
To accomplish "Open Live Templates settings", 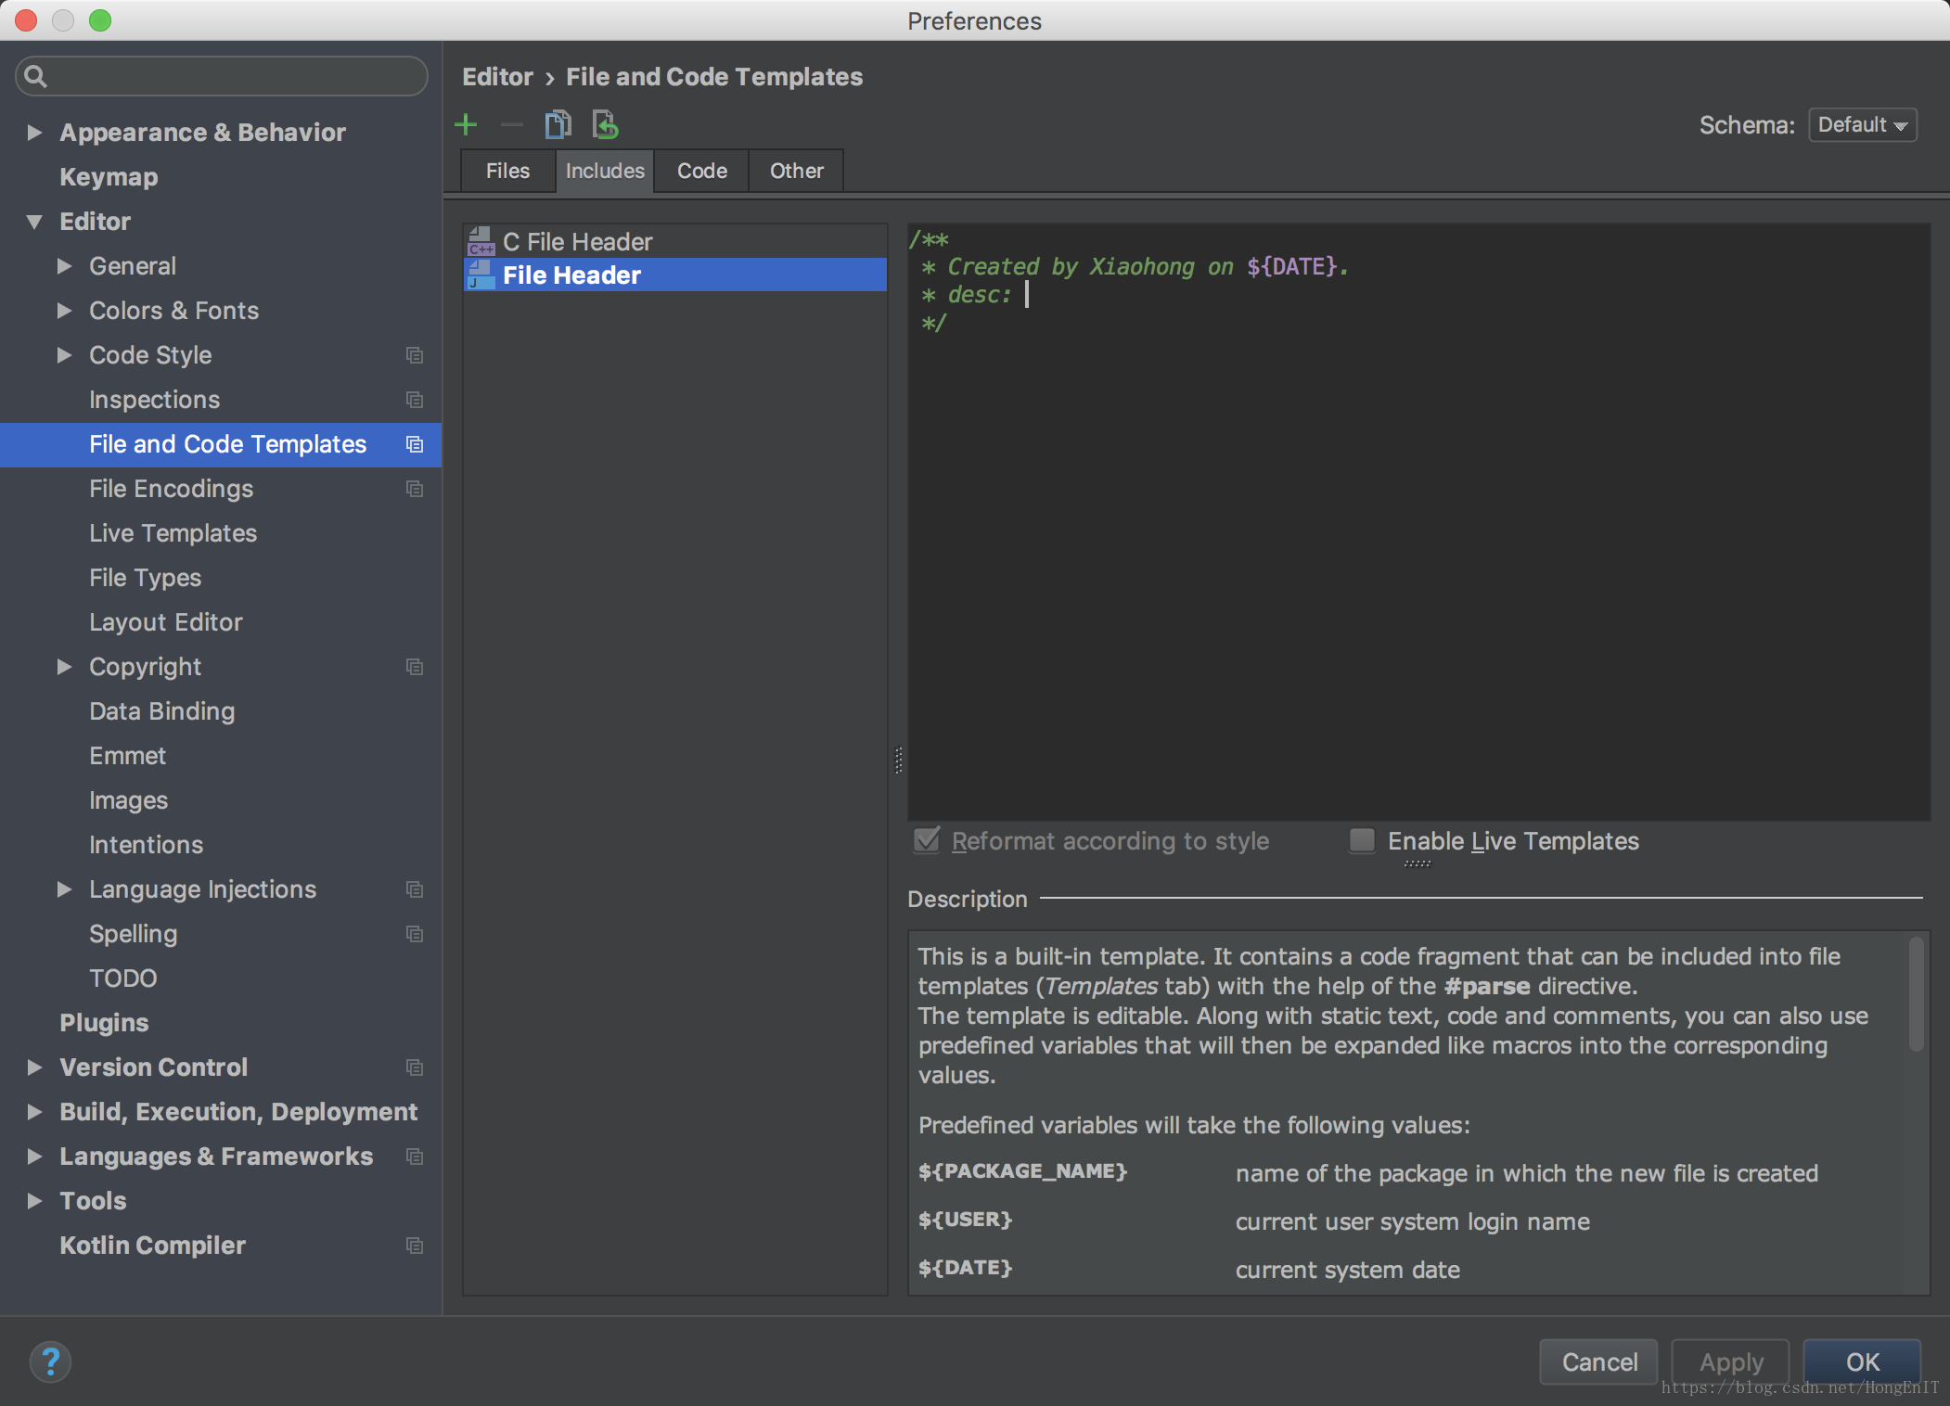I will (x=173, y=533).
